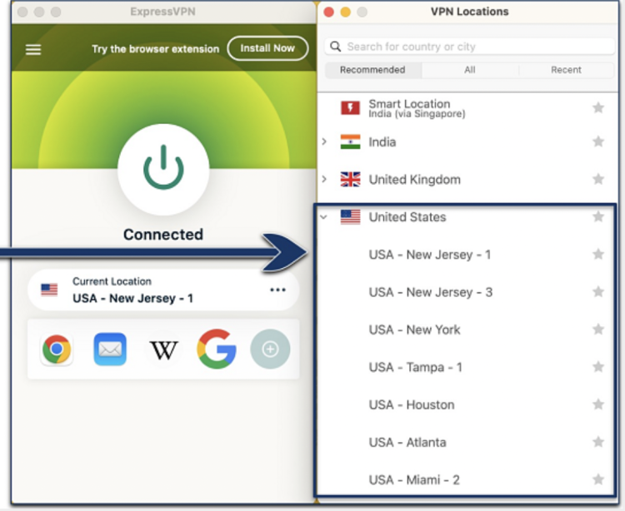Star USA - New Jersey - 1

pyautogui.click(x=598, y=254)
